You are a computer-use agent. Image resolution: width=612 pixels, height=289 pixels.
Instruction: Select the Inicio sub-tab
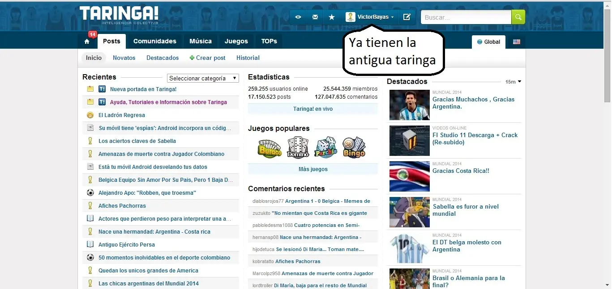tap(94, 58)
